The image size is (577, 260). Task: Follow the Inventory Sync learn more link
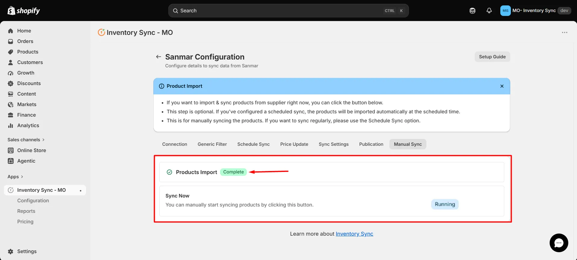[x=354, y=234]
